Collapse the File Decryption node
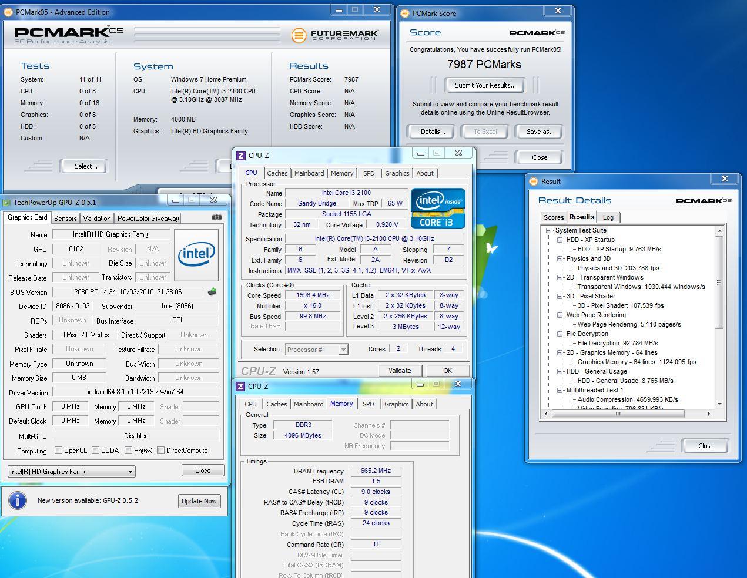This screenshot has width=747, height=578. click(x=560, y=334)
